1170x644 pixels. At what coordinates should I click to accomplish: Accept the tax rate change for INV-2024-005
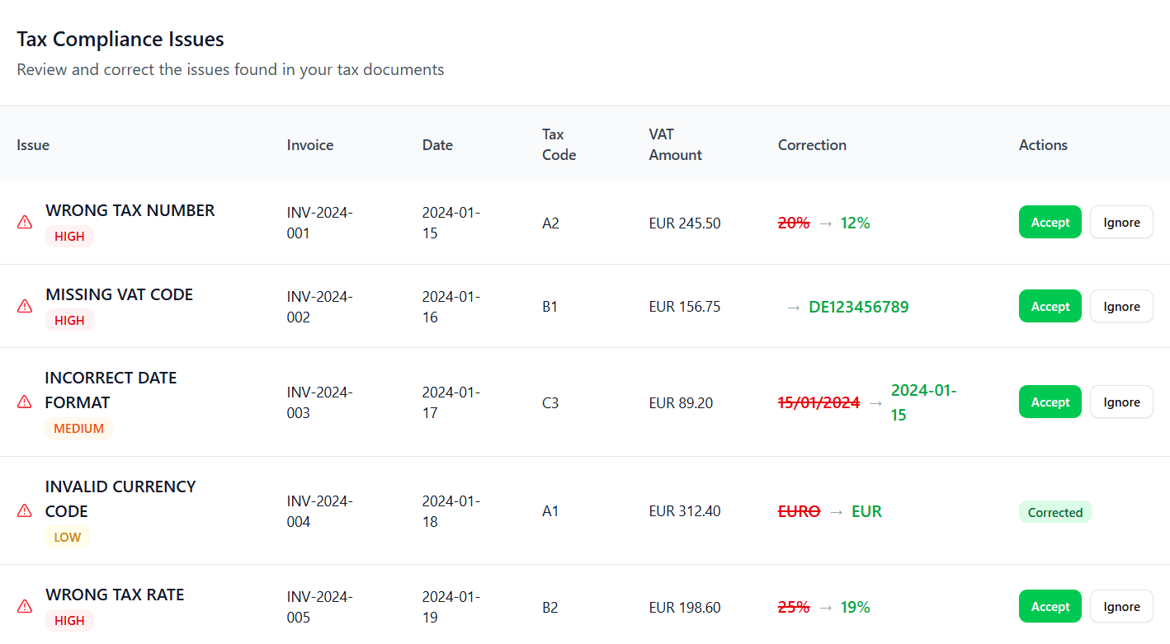[1050, 606]
